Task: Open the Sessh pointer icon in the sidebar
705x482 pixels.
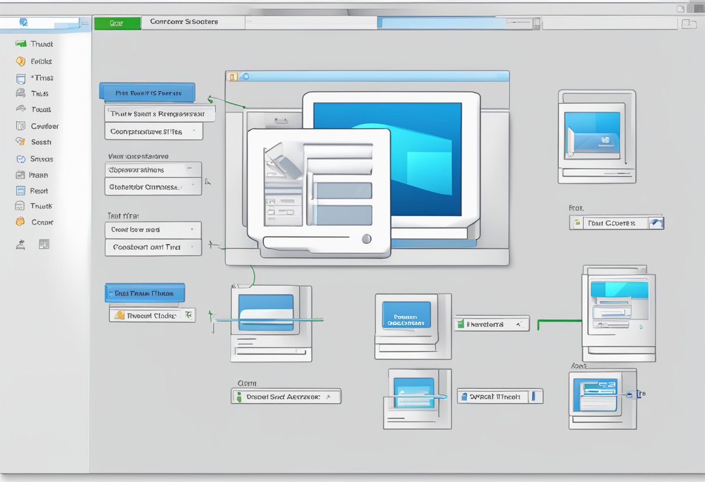Action: tap(21, 142)
